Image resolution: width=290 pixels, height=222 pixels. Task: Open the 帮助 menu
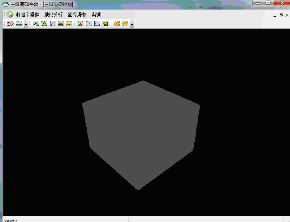tap(97, 15)
